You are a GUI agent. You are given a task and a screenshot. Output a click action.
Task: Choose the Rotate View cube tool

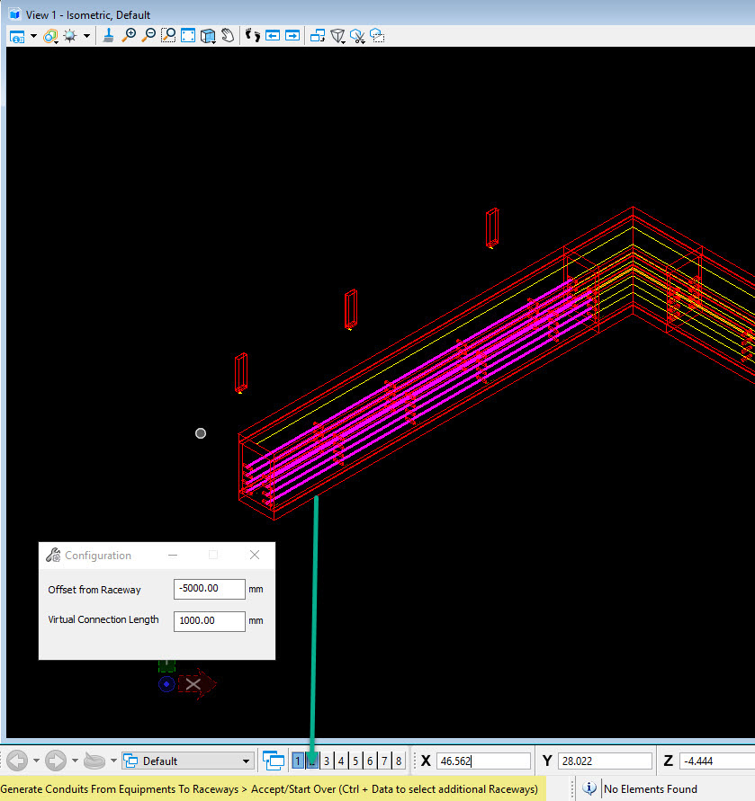point(208,36)
